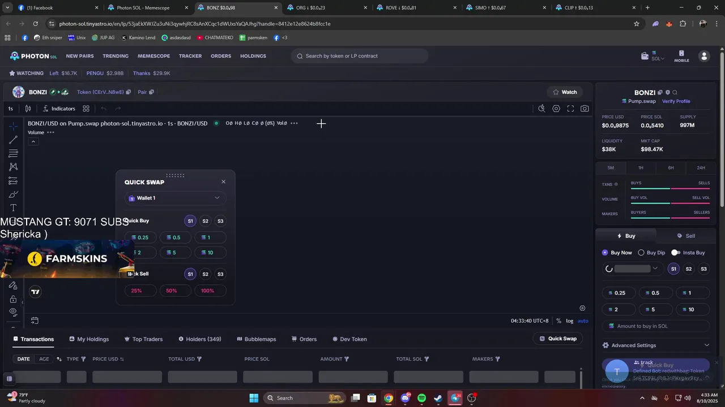Click the Amount to buy in SOL field
This screenshot has width=725, height=407.
tap(656, 326)
